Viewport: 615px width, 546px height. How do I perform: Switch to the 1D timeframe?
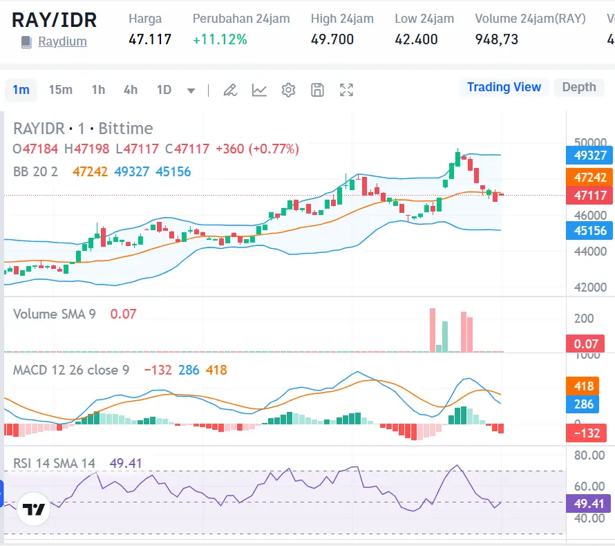pyautogui.click(x=162, y=90)
